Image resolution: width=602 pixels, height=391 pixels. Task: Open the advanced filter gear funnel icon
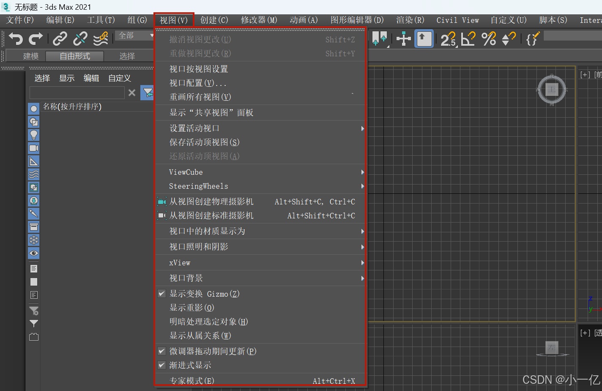34,311
